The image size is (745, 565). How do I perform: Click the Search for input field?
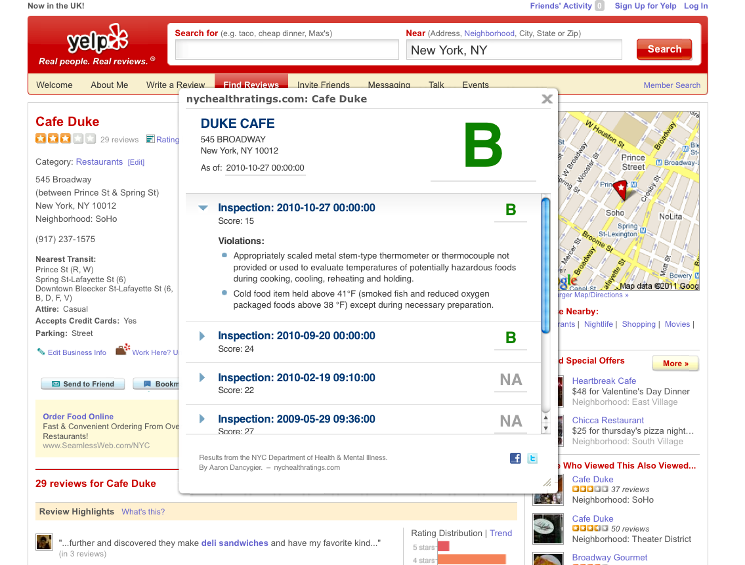(287, 50)
